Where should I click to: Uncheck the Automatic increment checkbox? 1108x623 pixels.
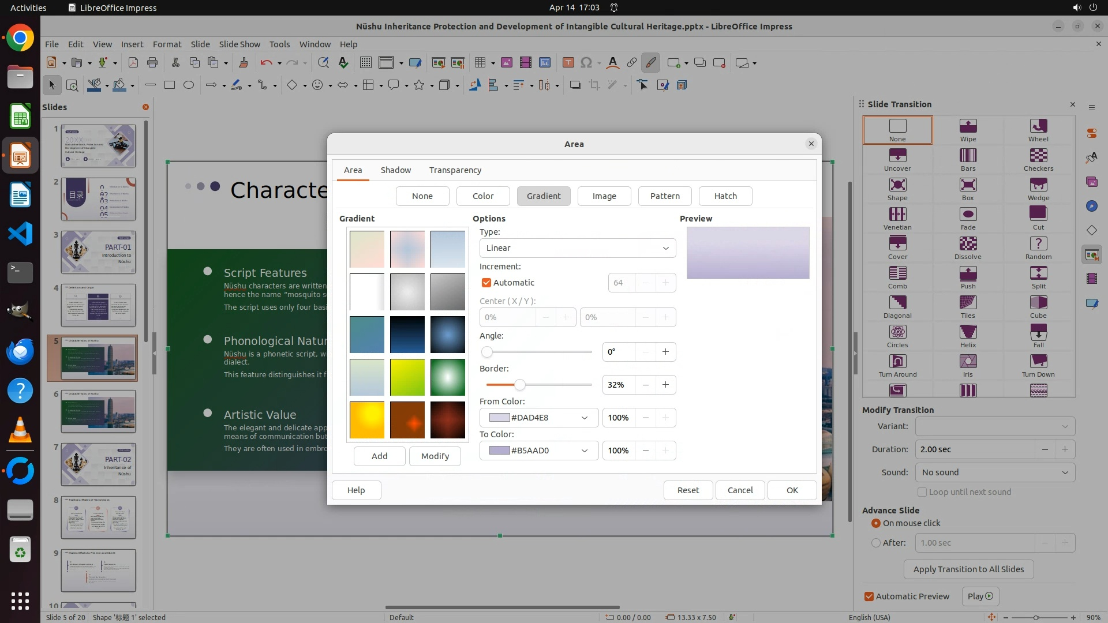(x=486, y=283)
